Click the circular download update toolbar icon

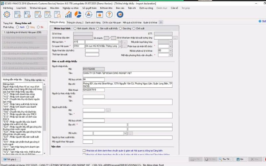tap(89, 14)
